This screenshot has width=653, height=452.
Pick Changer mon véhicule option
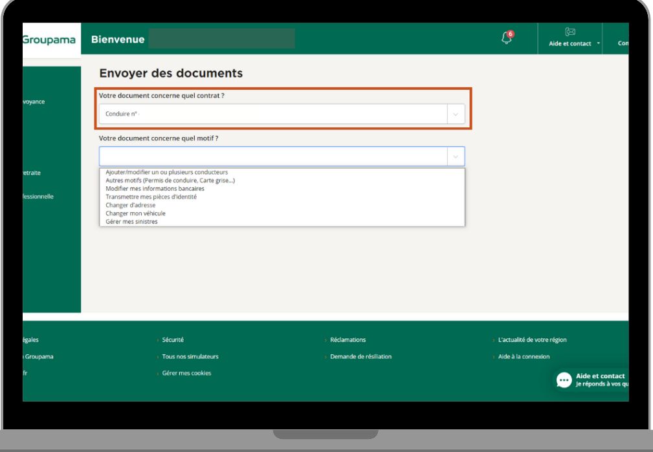click(135, 213)
